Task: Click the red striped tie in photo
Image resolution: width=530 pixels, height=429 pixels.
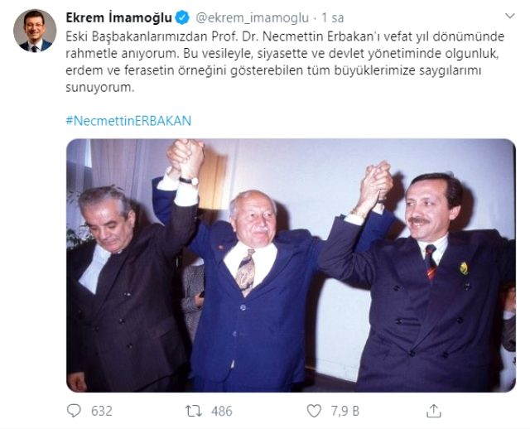Action: click(x=431, y=263)
